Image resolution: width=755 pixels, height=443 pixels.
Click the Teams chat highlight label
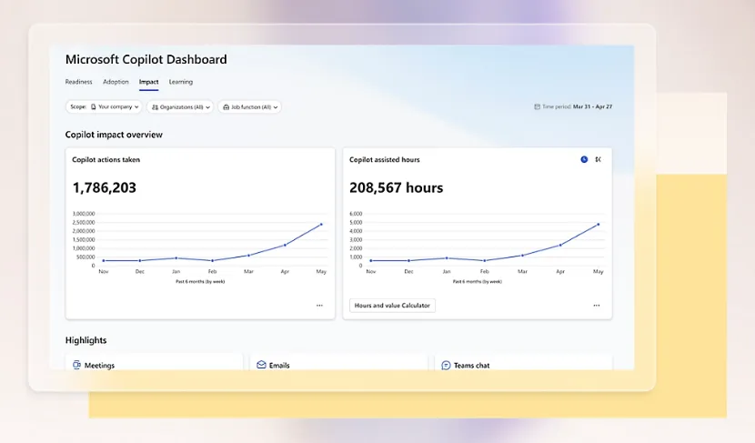[471, 366]
